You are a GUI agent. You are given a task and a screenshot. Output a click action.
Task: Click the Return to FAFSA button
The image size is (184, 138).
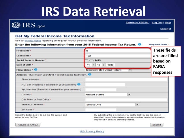28,125
